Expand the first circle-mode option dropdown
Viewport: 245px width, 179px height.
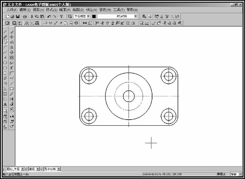coord(23,169)
